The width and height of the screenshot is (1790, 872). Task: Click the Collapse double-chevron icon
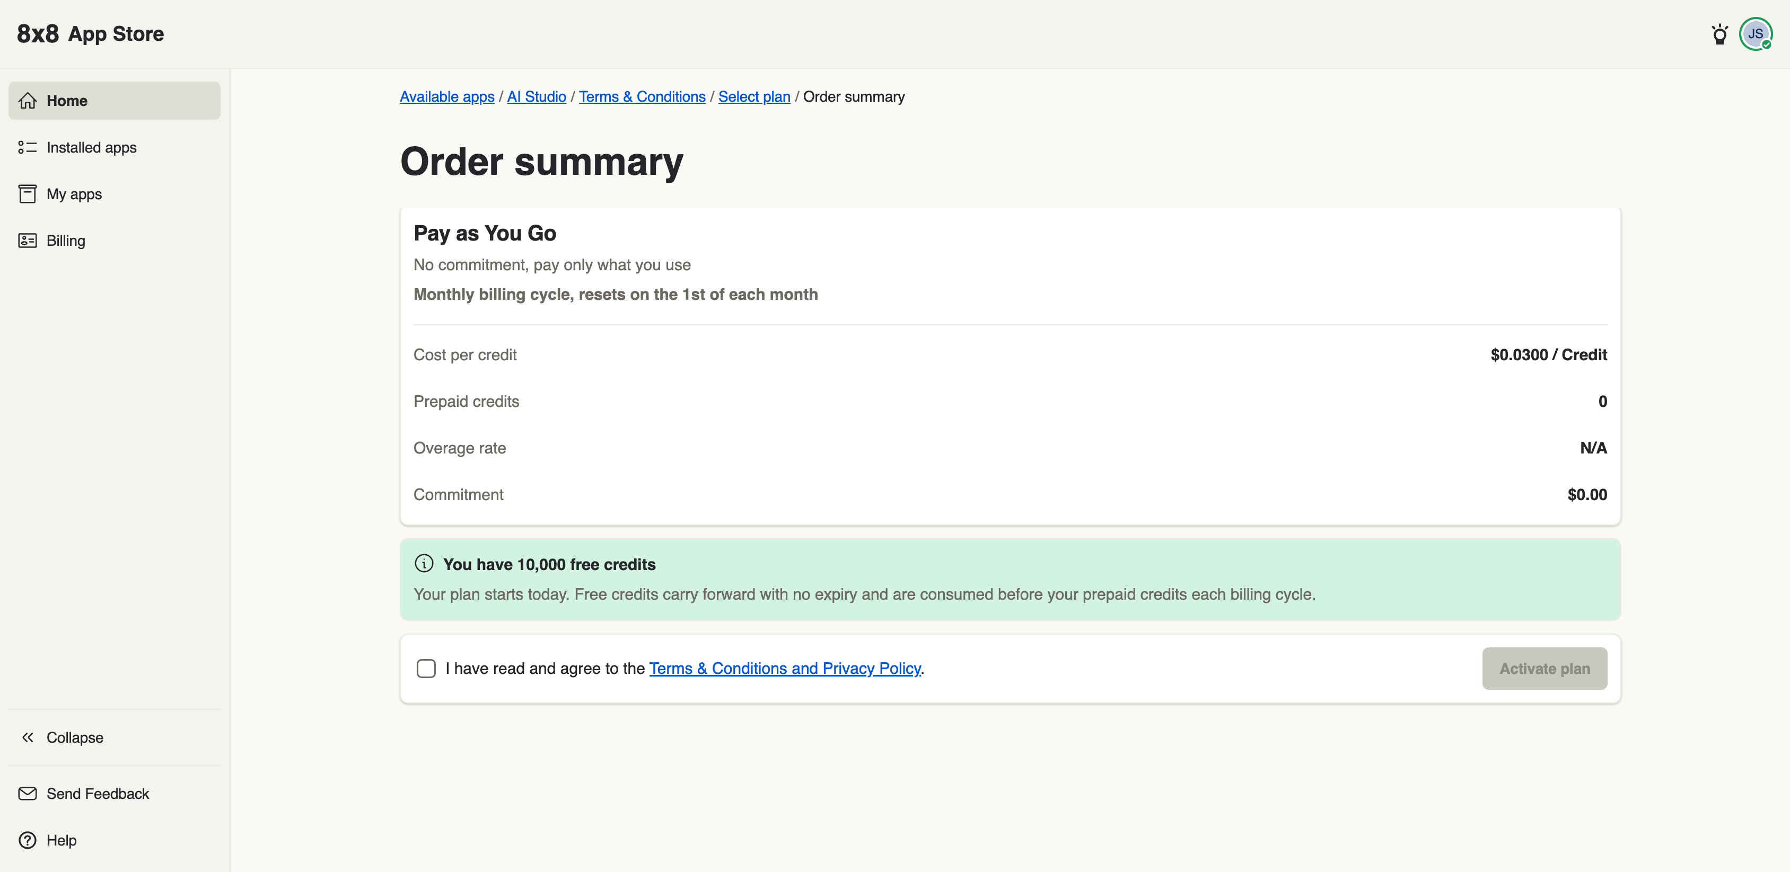pyautogui.click(x=28, y=737)
